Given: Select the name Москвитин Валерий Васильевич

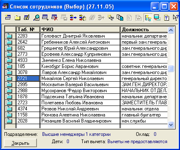Looking at the screenshot, I should (x=75, y=85).
